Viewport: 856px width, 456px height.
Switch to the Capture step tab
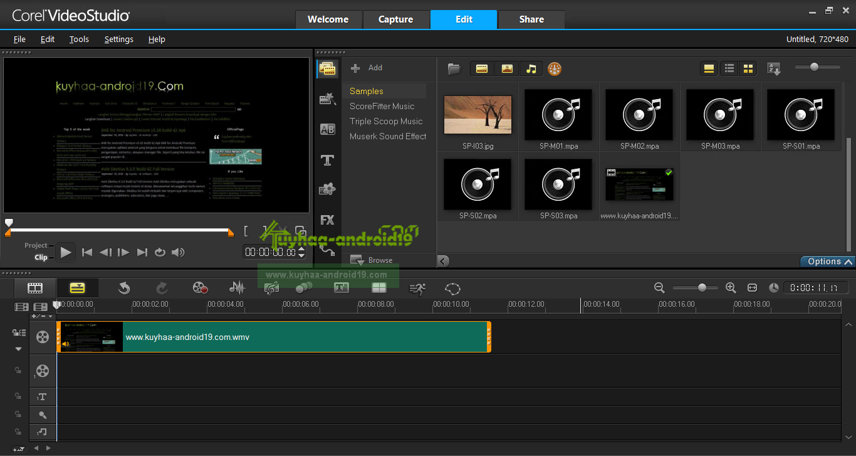396,19
